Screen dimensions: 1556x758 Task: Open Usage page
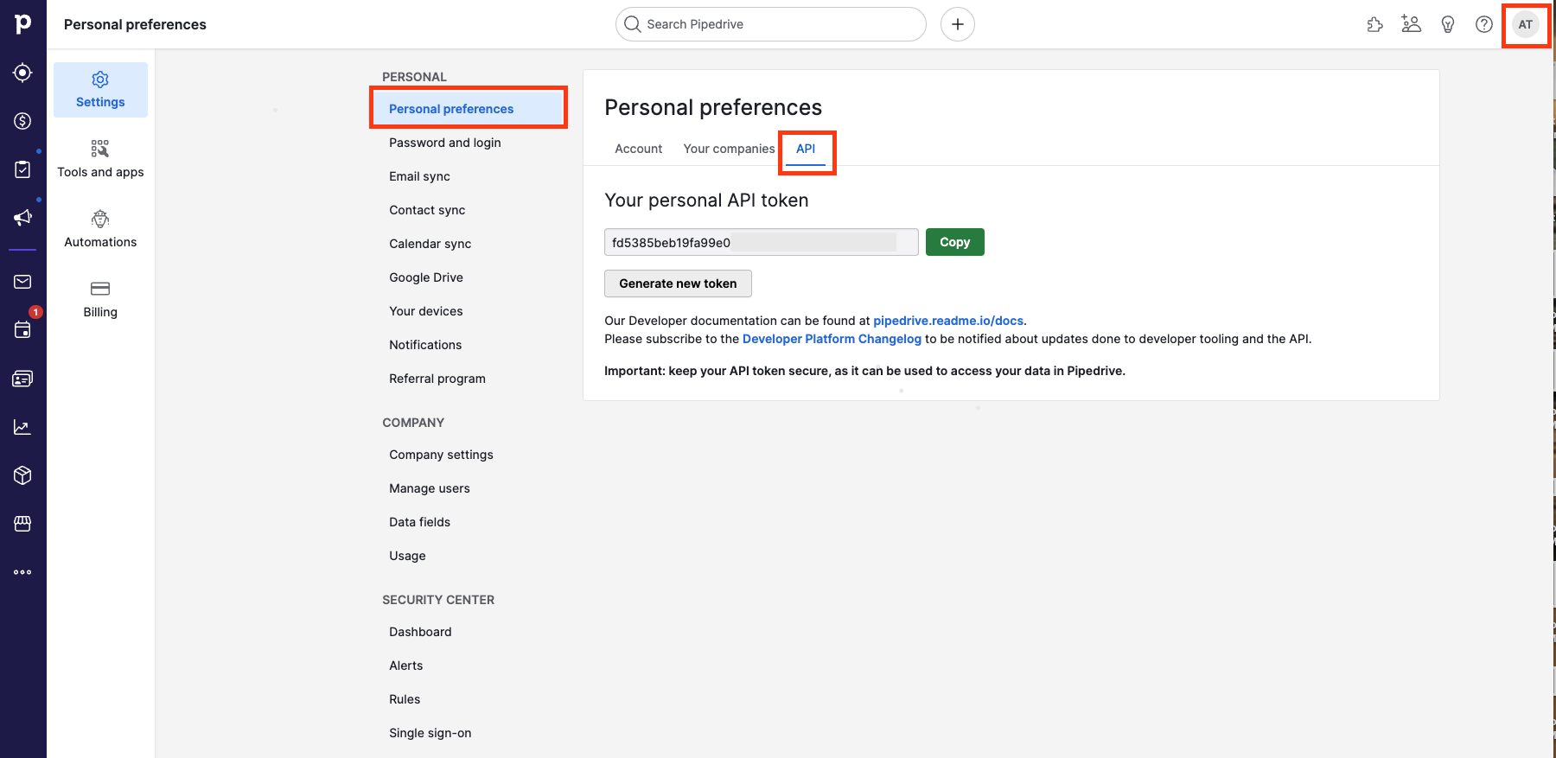407,556
